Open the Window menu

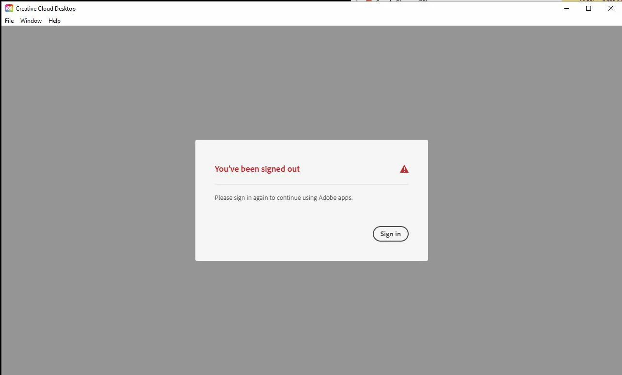31,21
